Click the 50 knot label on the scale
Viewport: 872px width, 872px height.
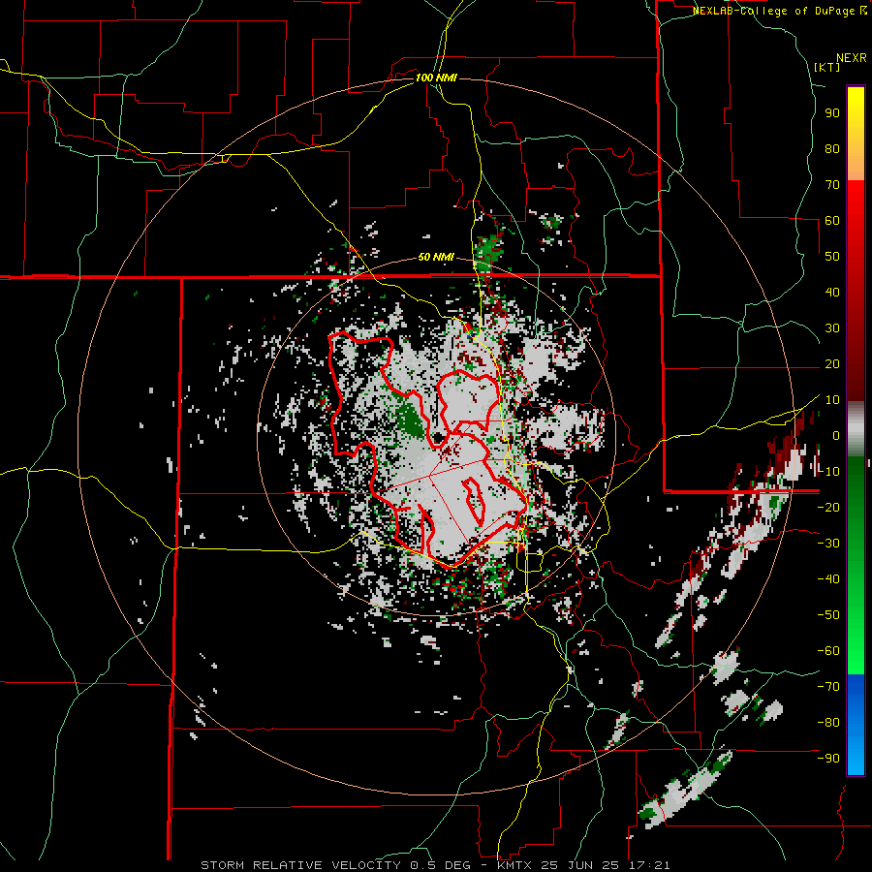click(x=832, y=257)
